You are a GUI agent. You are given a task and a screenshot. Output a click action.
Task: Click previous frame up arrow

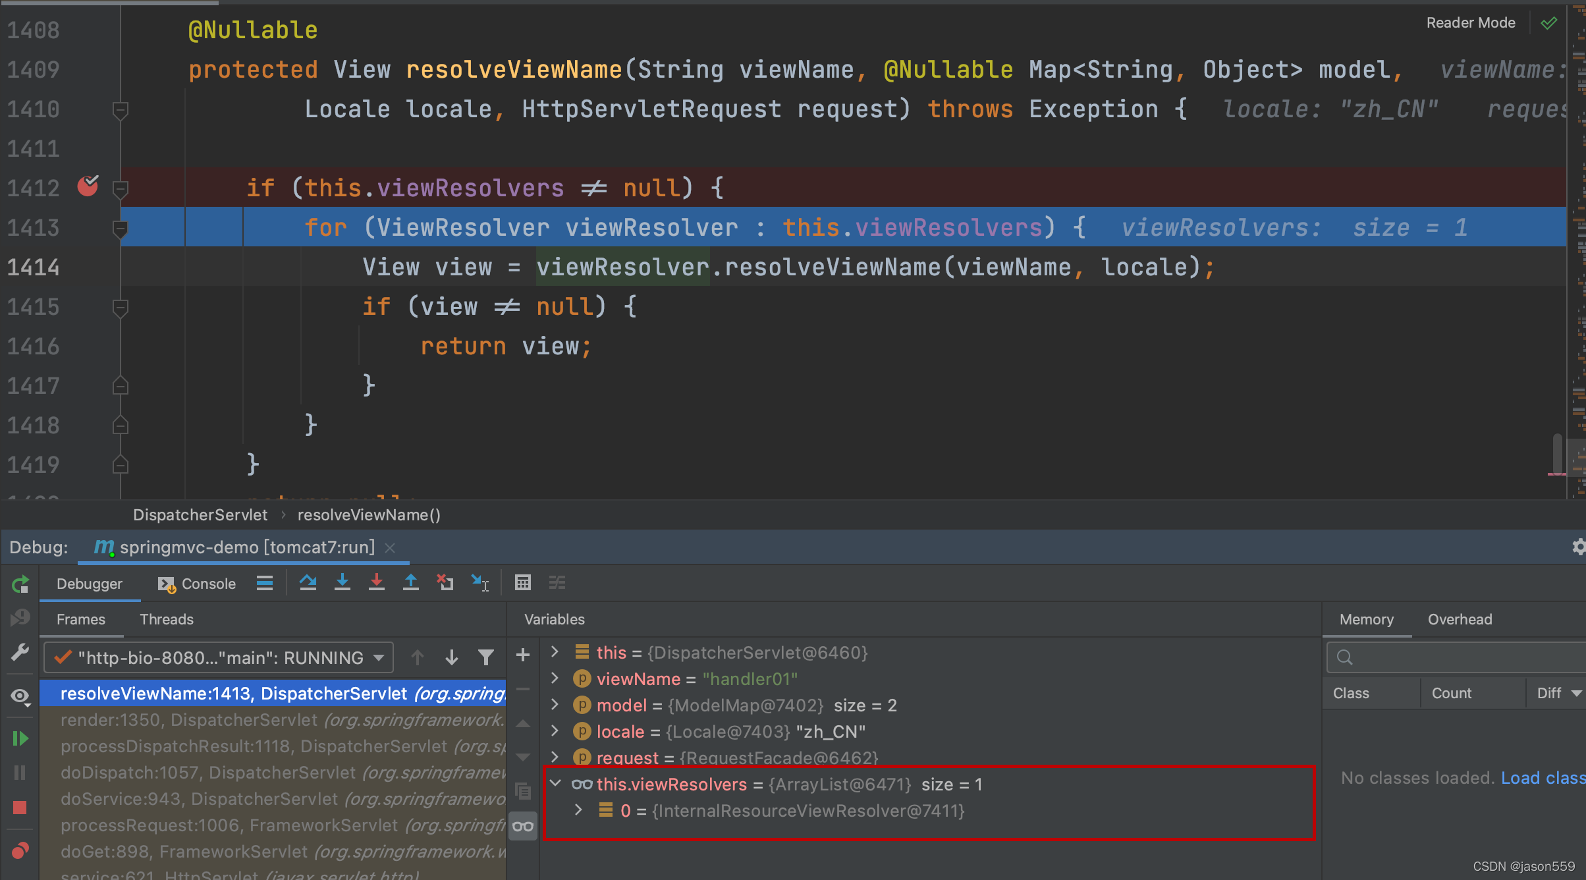(418, 657)
